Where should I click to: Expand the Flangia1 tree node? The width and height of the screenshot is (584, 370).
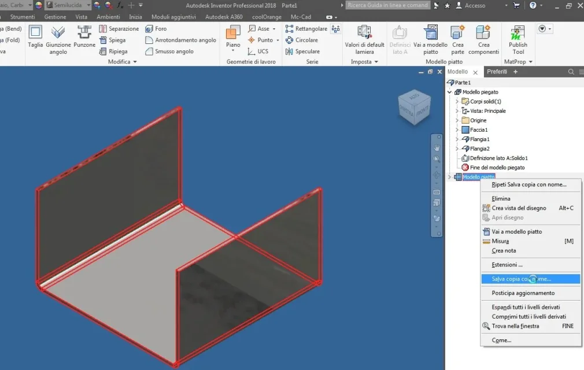457,139
